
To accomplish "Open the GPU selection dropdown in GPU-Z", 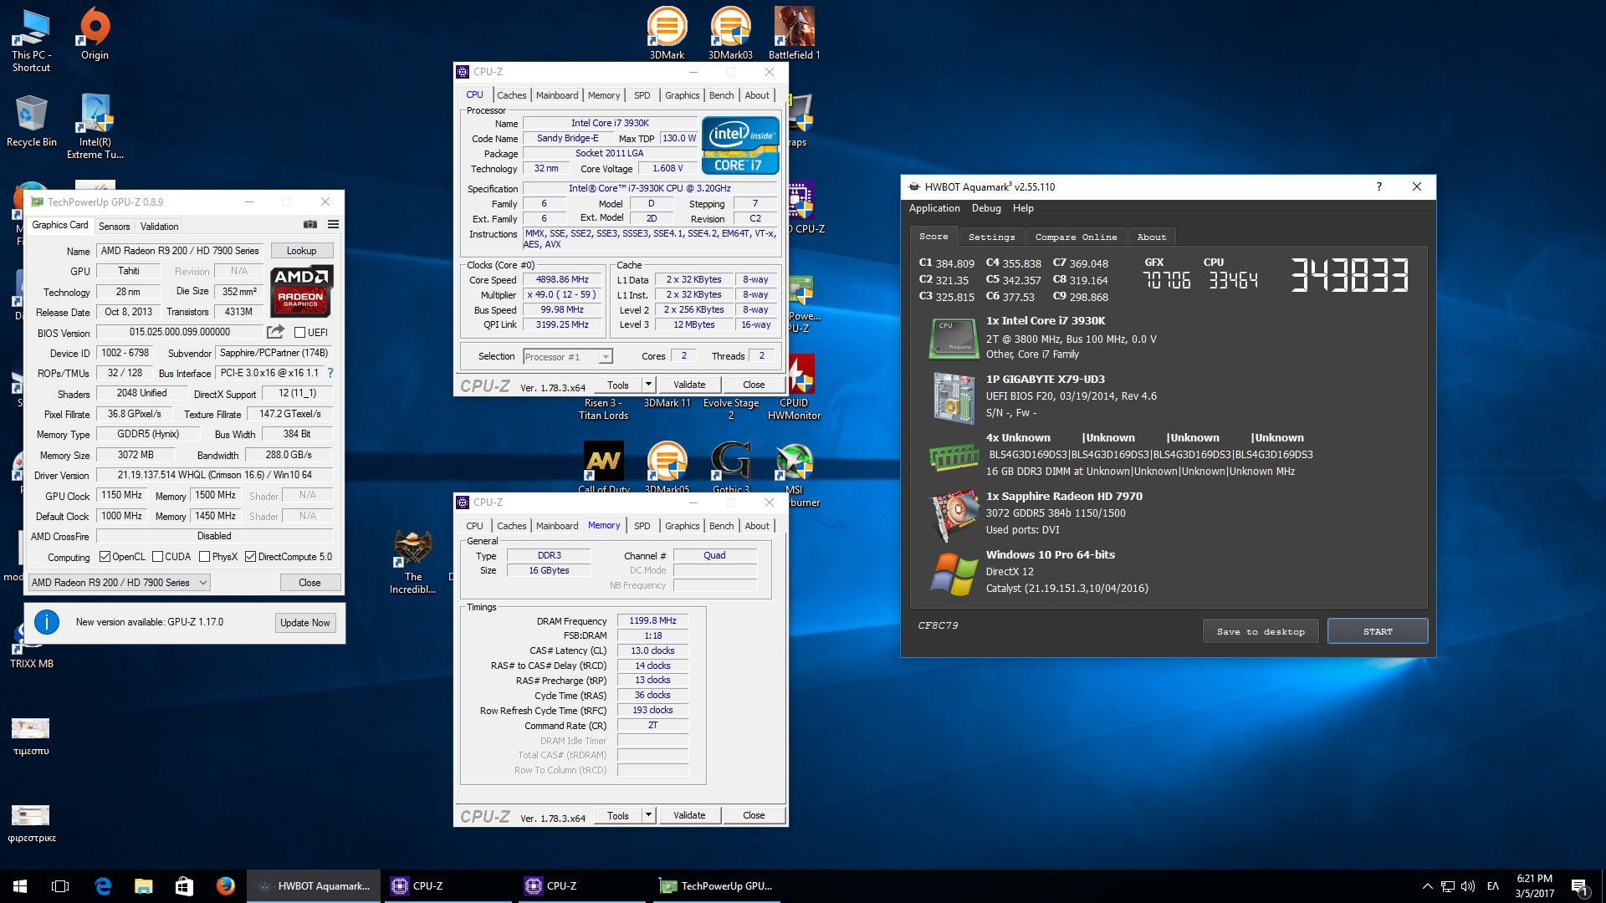I will [x=119, y=583].
